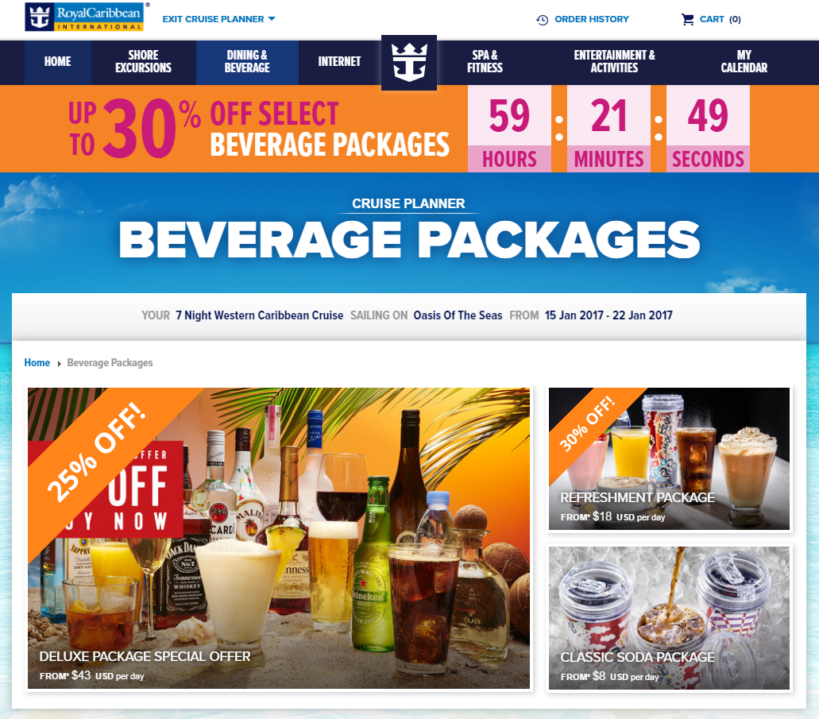Open Spa & Fitness section

[485, 62]
